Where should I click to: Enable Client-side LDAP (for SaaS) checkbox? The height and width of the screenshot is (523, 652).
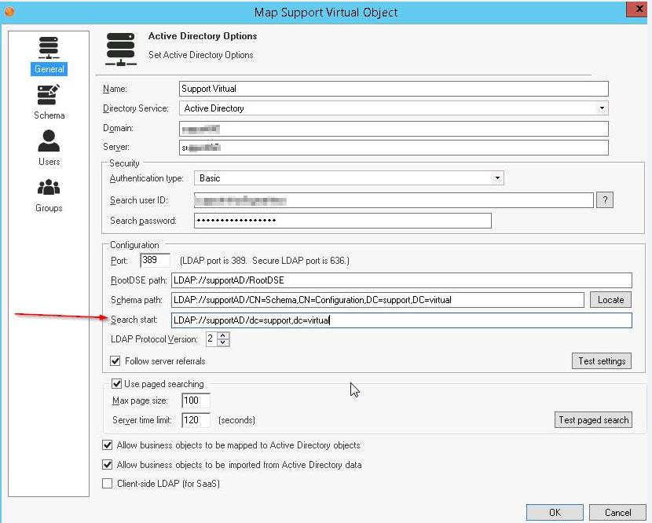(x=108, y=484)
